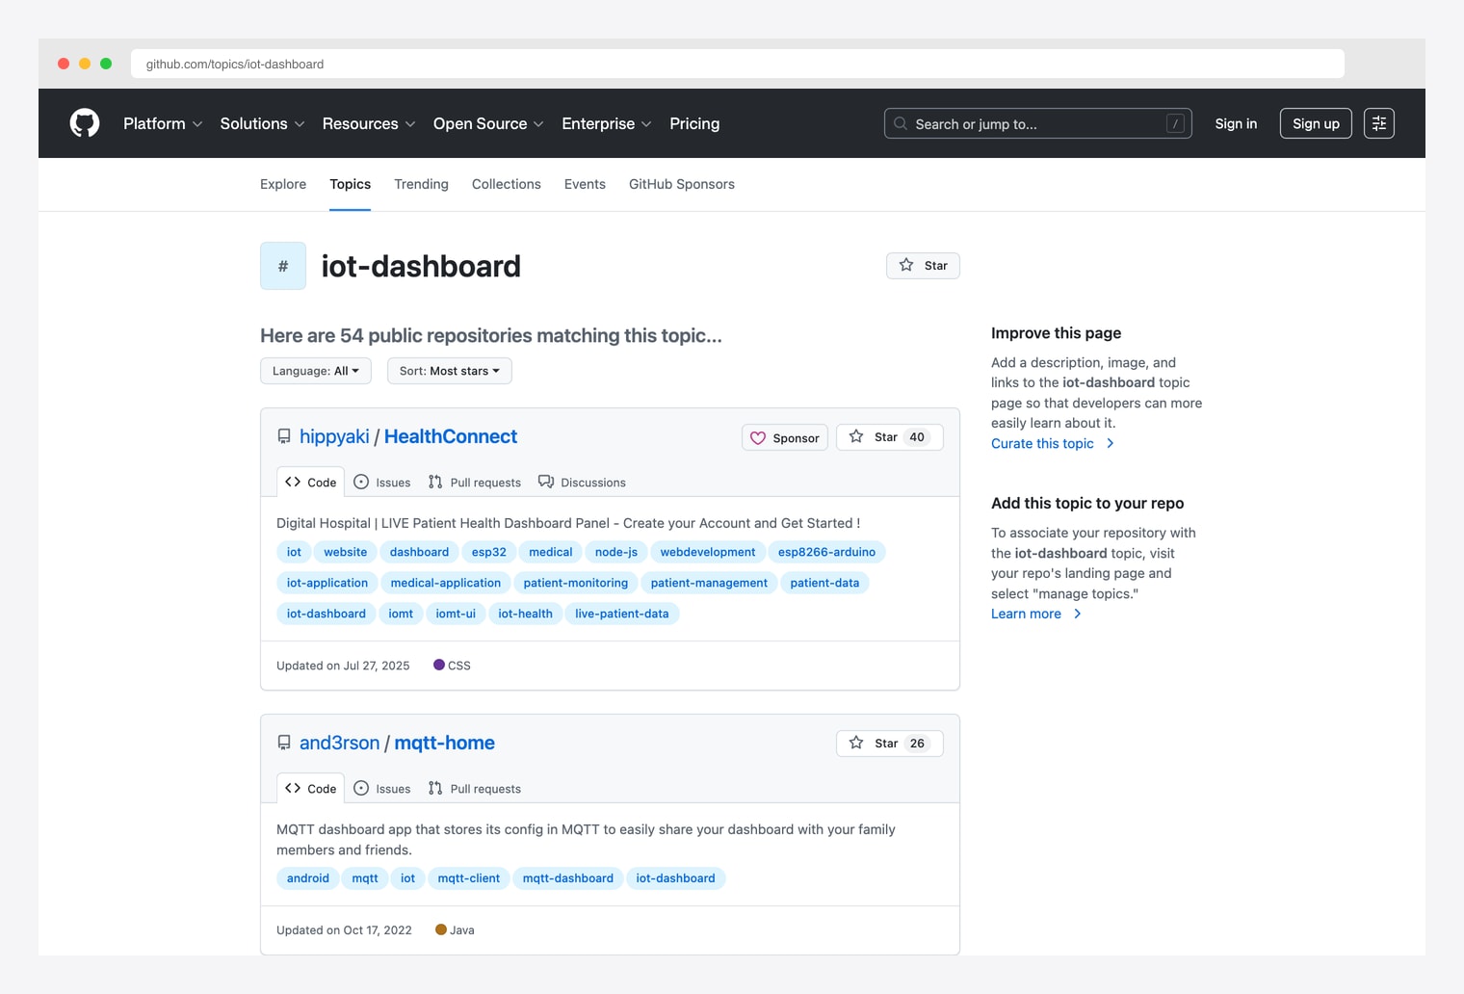Screen dimensions: 1464x994
Task: Click the medical-application topic tag
Action: (446, 583)
